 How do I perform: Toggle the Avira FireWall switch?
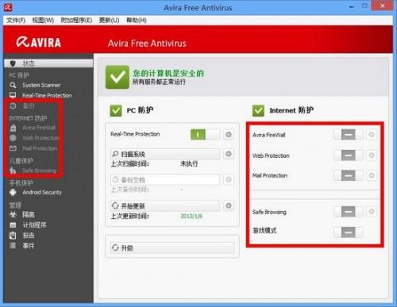[x=349, y=135]
